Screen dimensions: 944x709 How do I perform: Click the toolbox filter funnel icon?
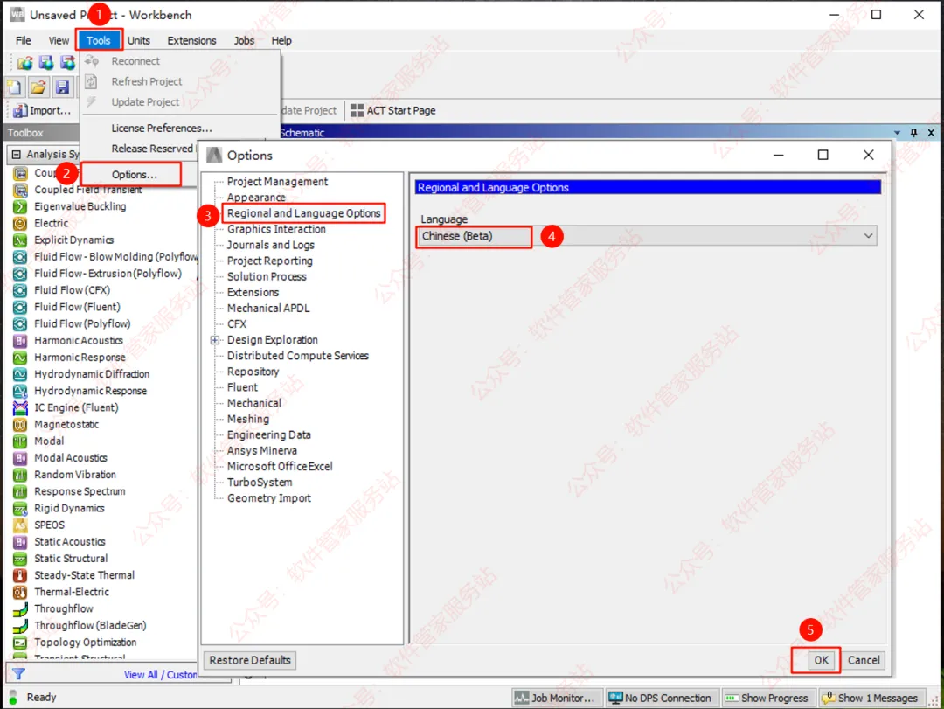coord(18,674)
